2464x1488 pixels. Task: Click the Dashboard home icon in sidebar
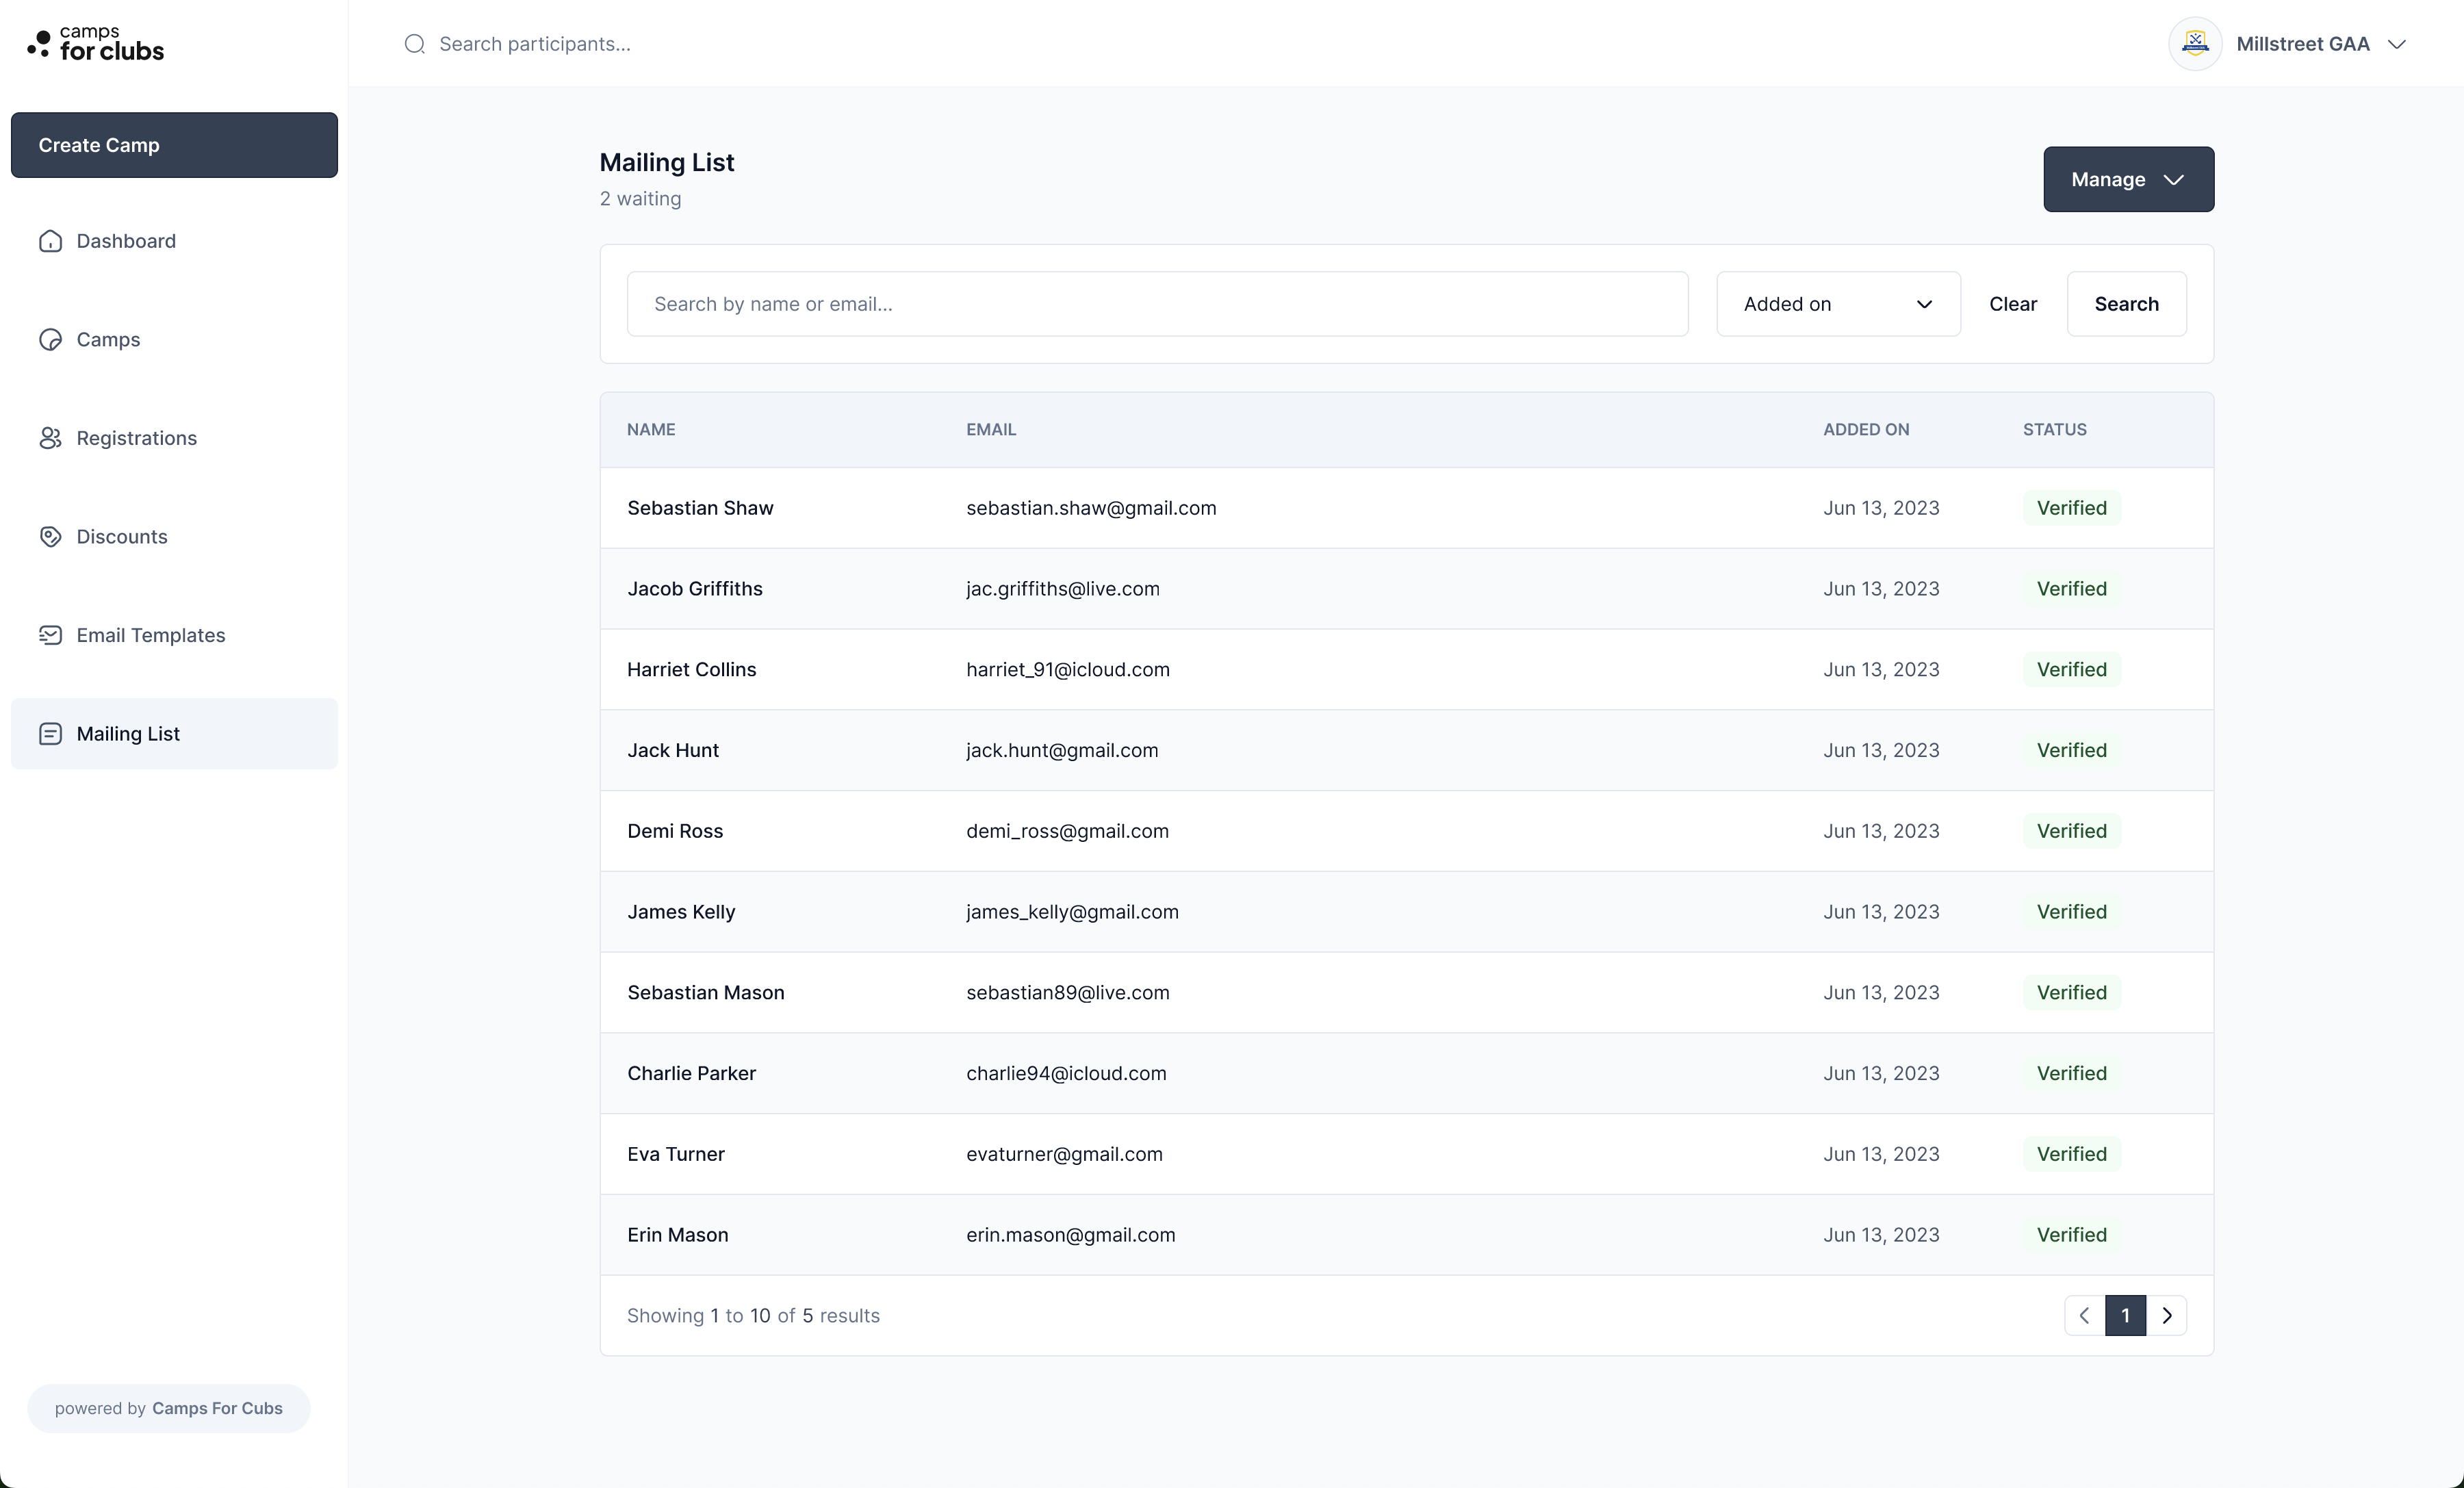pyautogui.click(x=50, y=241)
